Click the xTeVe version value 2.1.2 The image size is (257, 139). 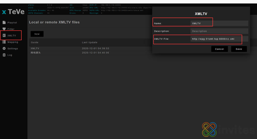(x=50, y=5)
